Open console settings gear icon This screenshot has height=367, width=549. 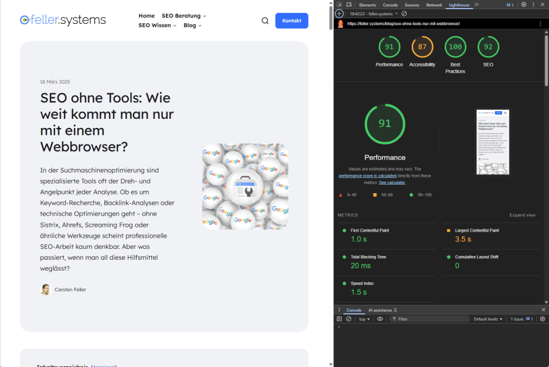click(542, 319)
